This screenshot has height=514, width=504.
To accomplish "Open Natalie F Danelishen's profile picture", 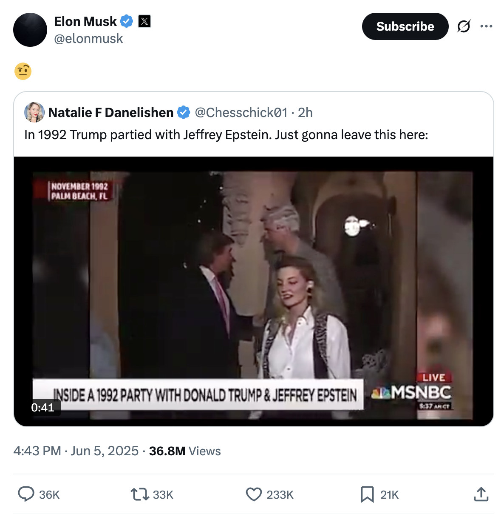I will point(34,112).
